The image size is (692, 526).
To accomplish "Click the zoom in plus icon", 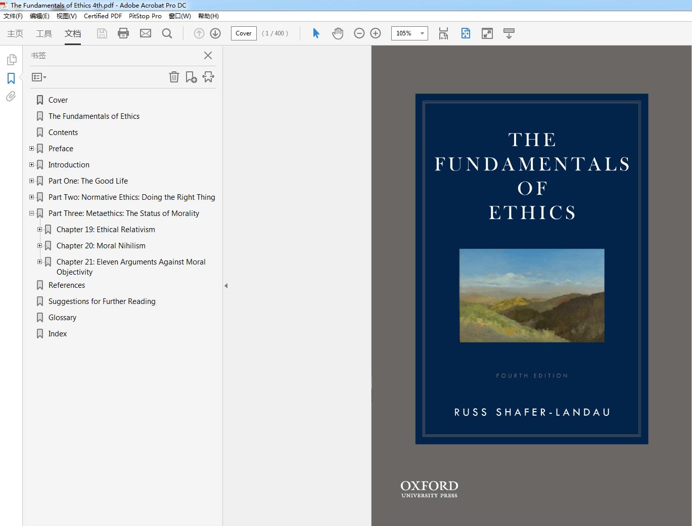I will point(376,33).
